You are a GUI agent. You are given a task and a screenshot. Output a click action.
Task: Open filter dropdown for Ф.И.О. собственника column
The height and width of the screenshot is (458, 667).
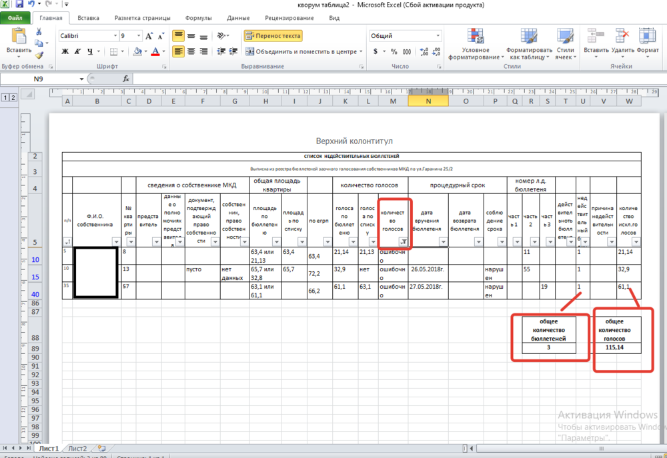(116, 242)
